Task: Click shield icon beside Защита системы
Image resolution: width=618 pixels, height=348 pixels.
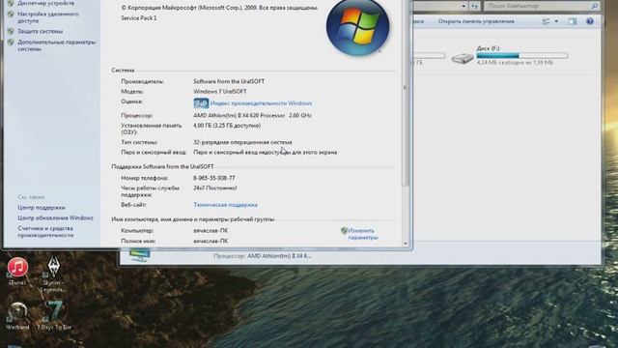Action: 11,31
